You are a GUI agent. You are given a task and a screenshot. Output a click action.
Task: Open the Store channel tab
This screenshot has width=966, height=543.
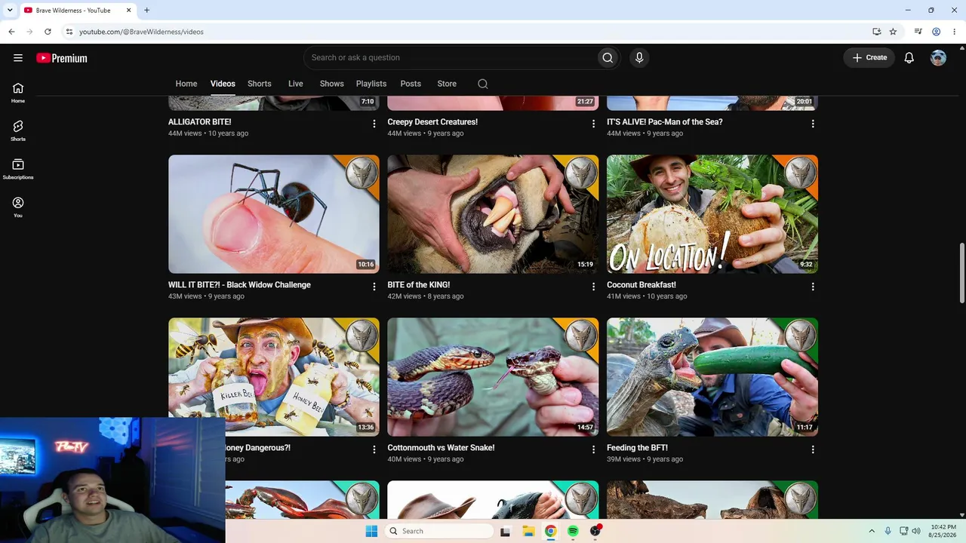coord(447,84)
